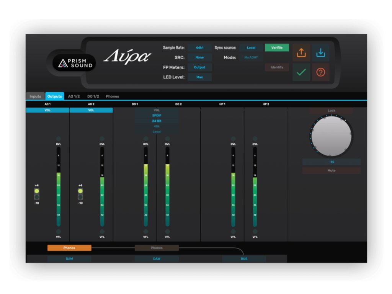This screenshot has height=294, width=392.
Task: Select +4 level on AO 2
Action: [x=80, y=191]
